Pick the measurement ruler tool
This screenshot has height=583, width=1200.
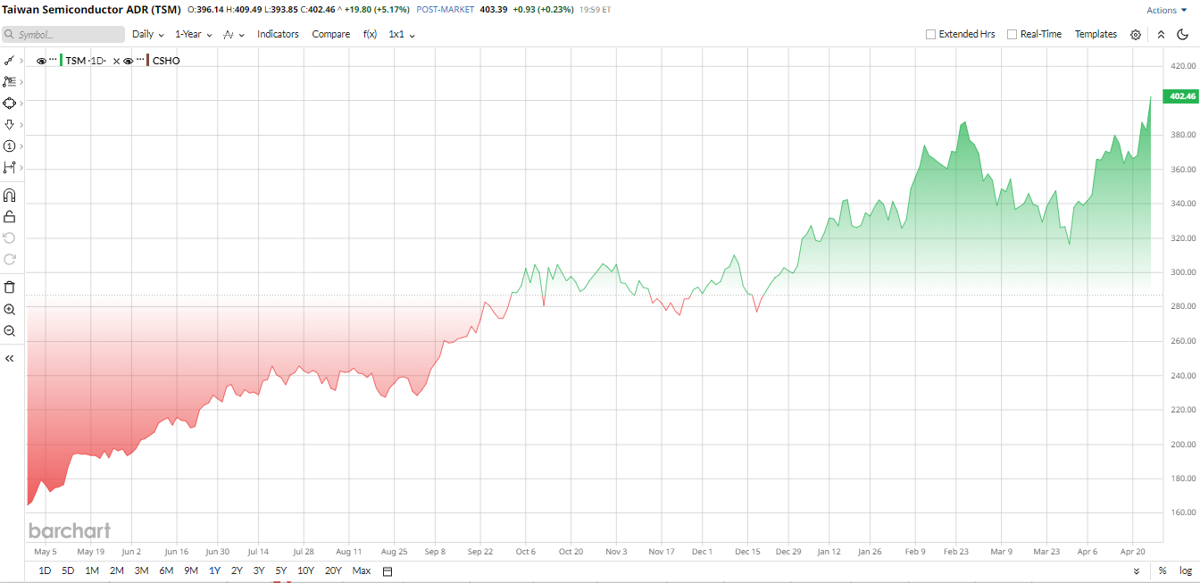tap(9, 167)
